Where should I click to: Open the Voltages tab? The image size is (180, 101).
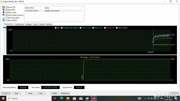28,24
